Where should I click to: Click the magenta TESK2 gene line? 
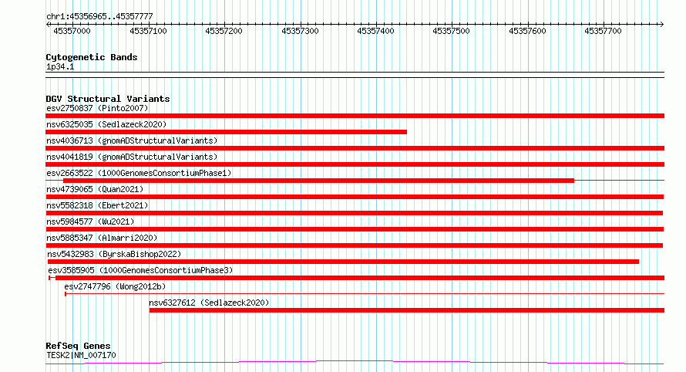(x=355, y=362)
